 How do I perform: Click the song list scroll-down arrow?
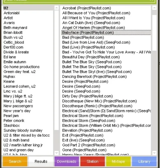point(154,153)
